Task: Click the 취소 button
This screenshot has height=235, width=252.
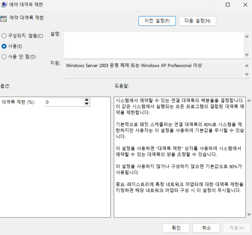Action: click(206, 228)
